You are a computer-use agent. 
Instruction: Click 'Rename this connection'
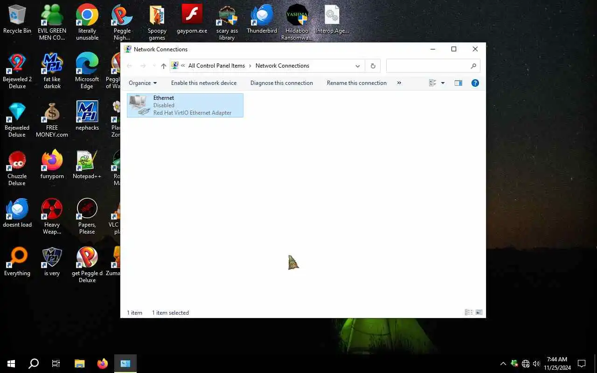pos(357,83)
